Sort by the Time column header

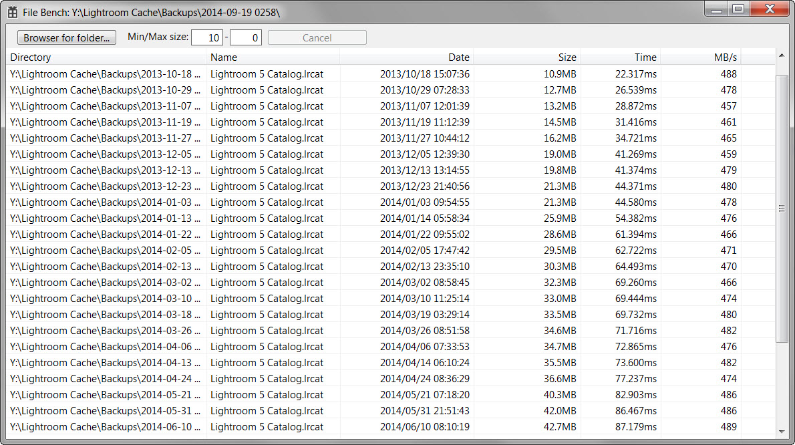[x=620, y=57]
